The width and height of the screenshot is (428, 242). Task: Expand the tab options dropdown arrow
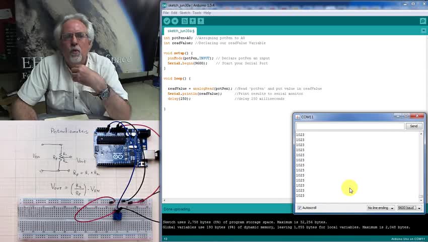(x=423, y=31)
